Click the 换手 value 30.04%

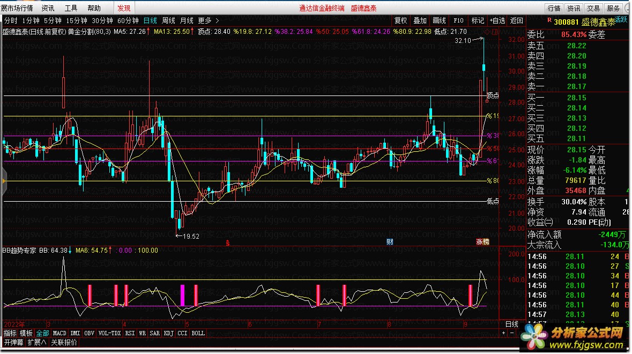click(x=574, y=202)
